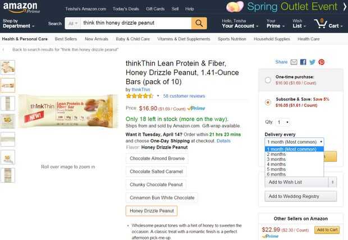Select the second product thumbnail image

point(8,85)
